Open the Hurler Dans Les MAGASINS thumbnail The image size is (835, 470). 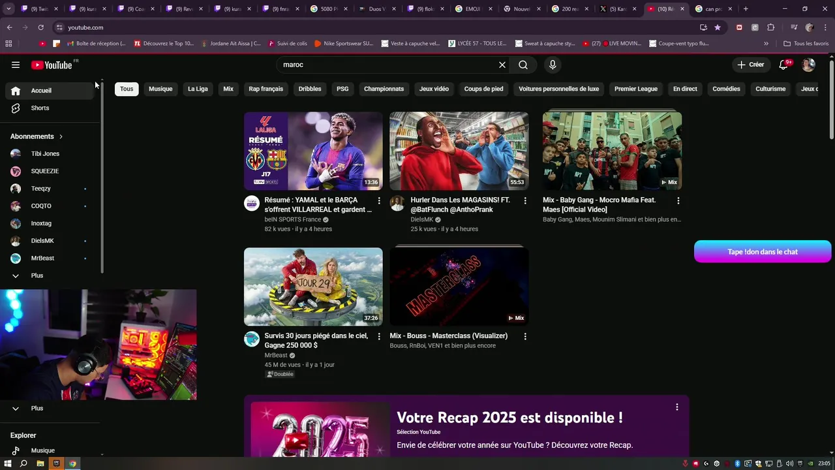coord(459,151)
